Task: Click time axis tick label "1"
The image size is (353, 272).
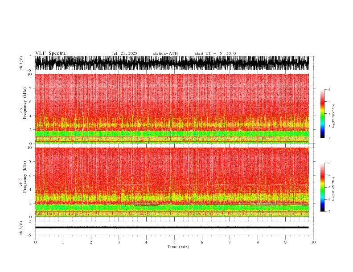Action: (x=63, y=242)
